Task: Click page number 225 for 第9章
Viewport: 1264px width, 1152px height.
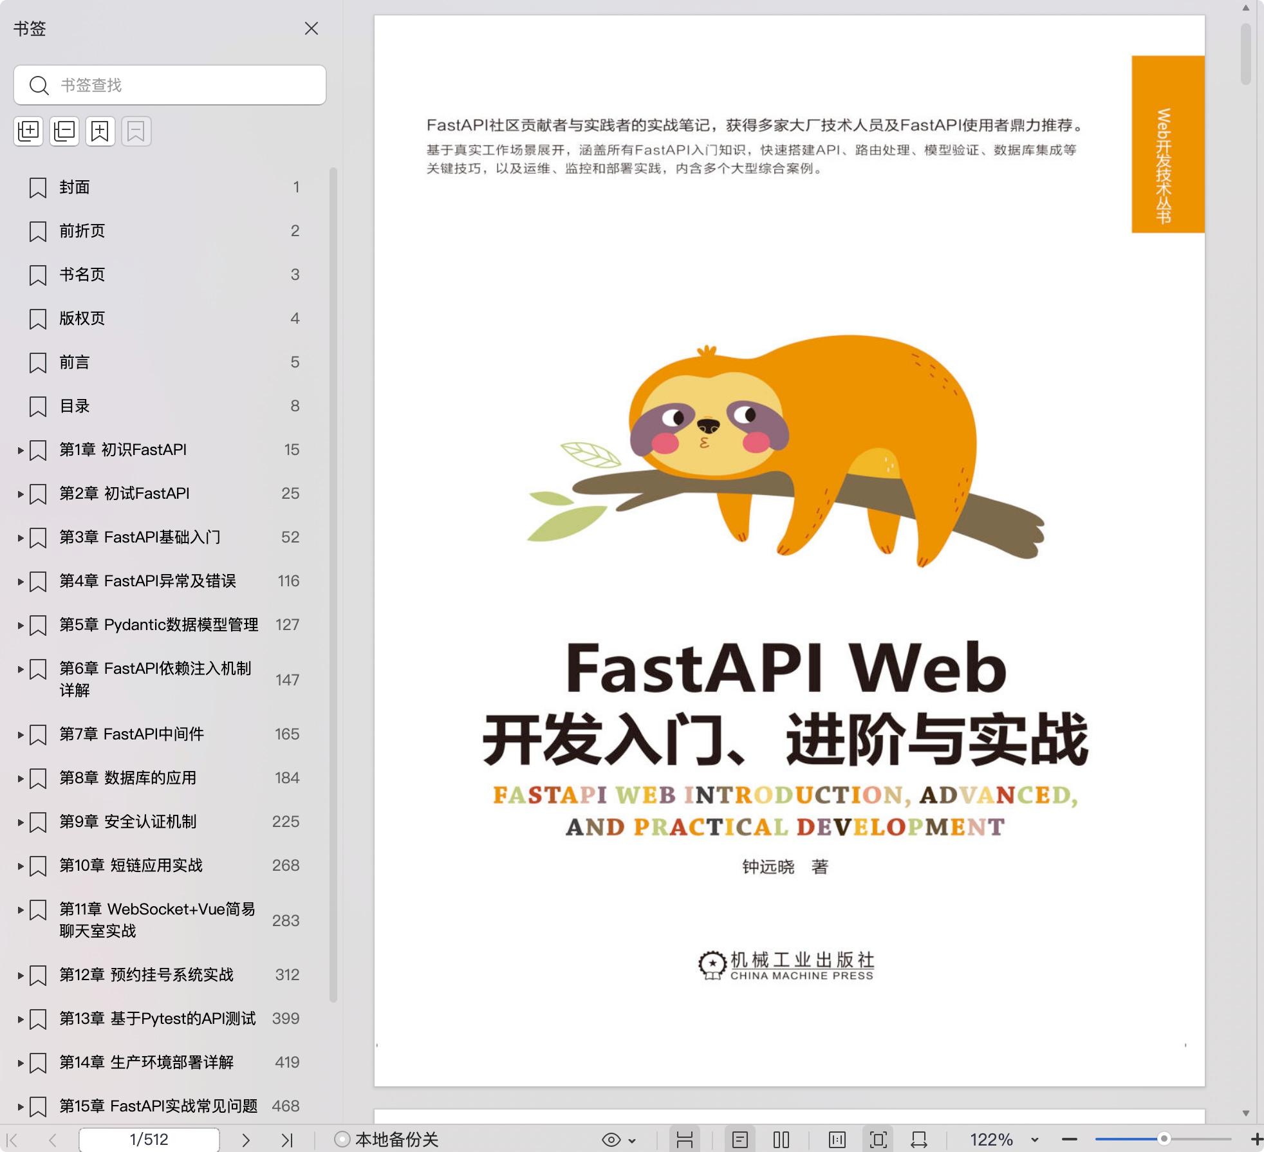Action: 286,822
